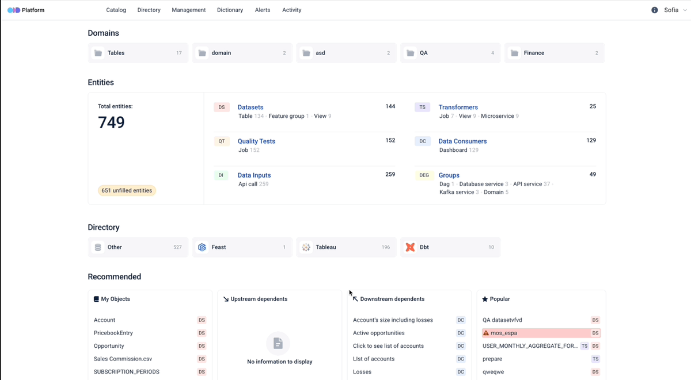The width and height of the screenshot is (691, 380).
Task: Open the Alerts menu
Action: [263, 10]
